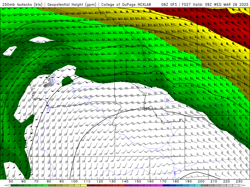Click the 'College of DuPage NEXLAB' label
The height and width of the screenshot is (187, 250).
126,4
